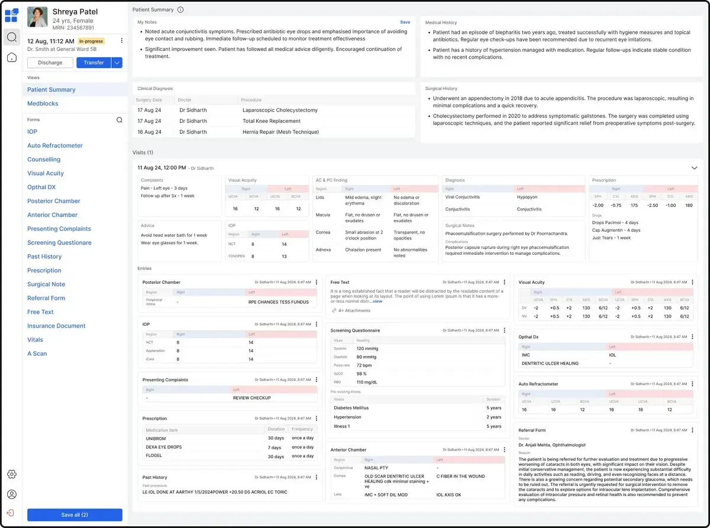Click the search icon in left rail
Image resolution: width=710 pixels, height=528 pixels.
tap(12, 37)
